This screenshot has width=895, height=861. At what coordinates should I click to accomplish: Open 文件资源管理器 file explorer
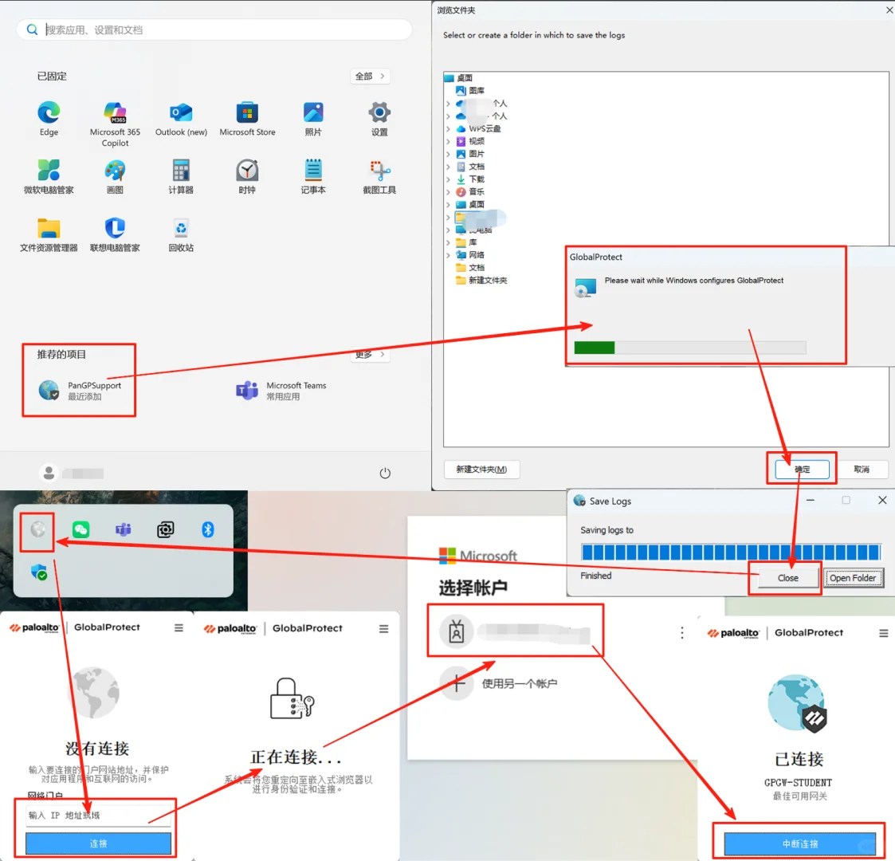click(x=49, y=234)
